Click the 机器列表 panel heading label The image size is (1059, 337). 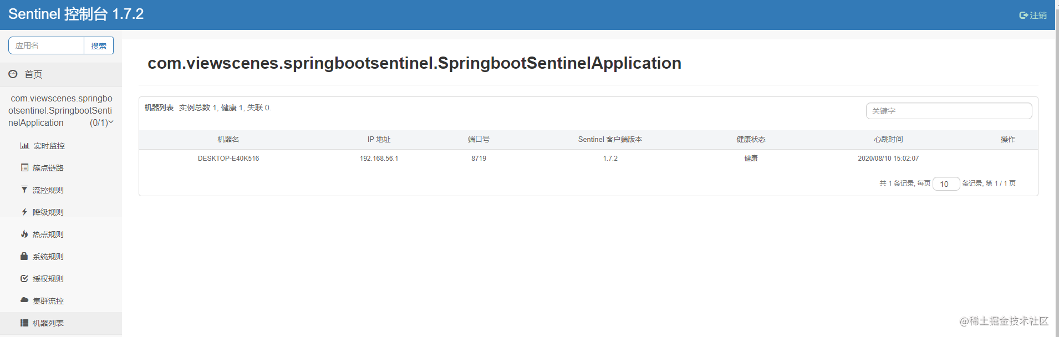159,108
